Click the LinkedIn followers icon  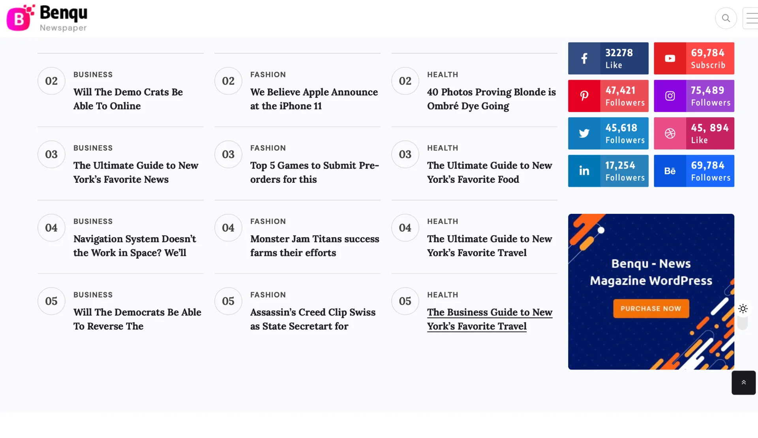pyautogui.click(x=584, y=171)
